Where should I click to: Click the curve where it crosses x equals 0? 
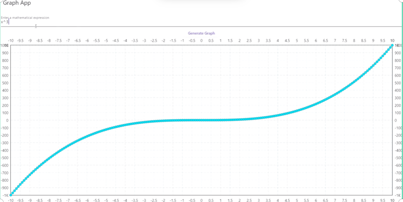(x=201, y=120)
